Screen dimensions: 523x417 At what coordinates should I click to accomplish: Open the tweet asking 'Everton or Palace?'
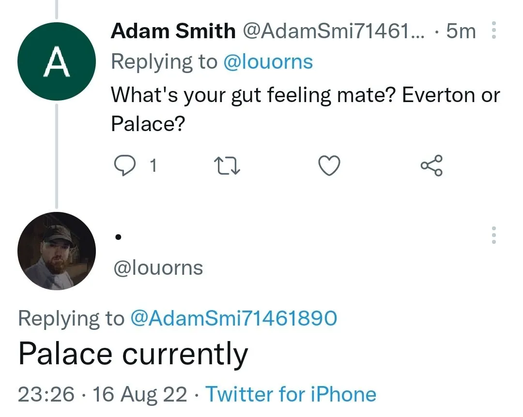(305, 109)
